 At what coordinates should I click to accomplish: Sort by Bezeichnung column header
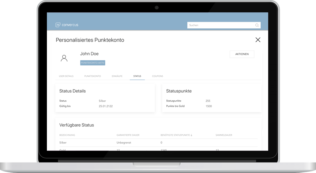coord(67,135)
